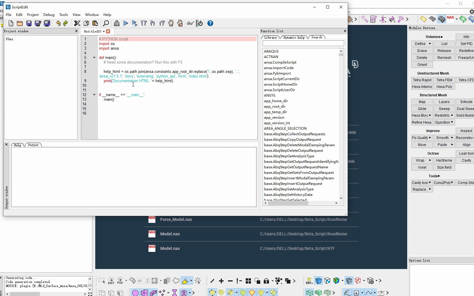Cut selection with the scissors icon
Viewport: 474px width, 296px height.
[x=77, y=23]
